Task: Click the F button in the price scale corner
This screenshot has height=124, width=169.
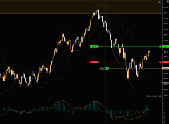Action: point(168,2)
